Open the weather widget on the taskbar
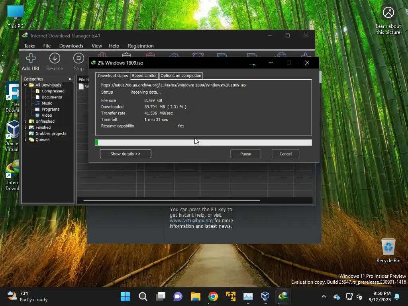 (27, 296)
